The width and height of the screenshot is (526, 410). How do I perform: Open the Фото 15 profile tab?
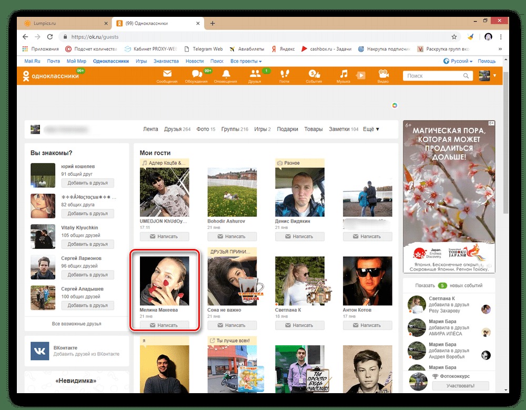click(x=206, y=129)
